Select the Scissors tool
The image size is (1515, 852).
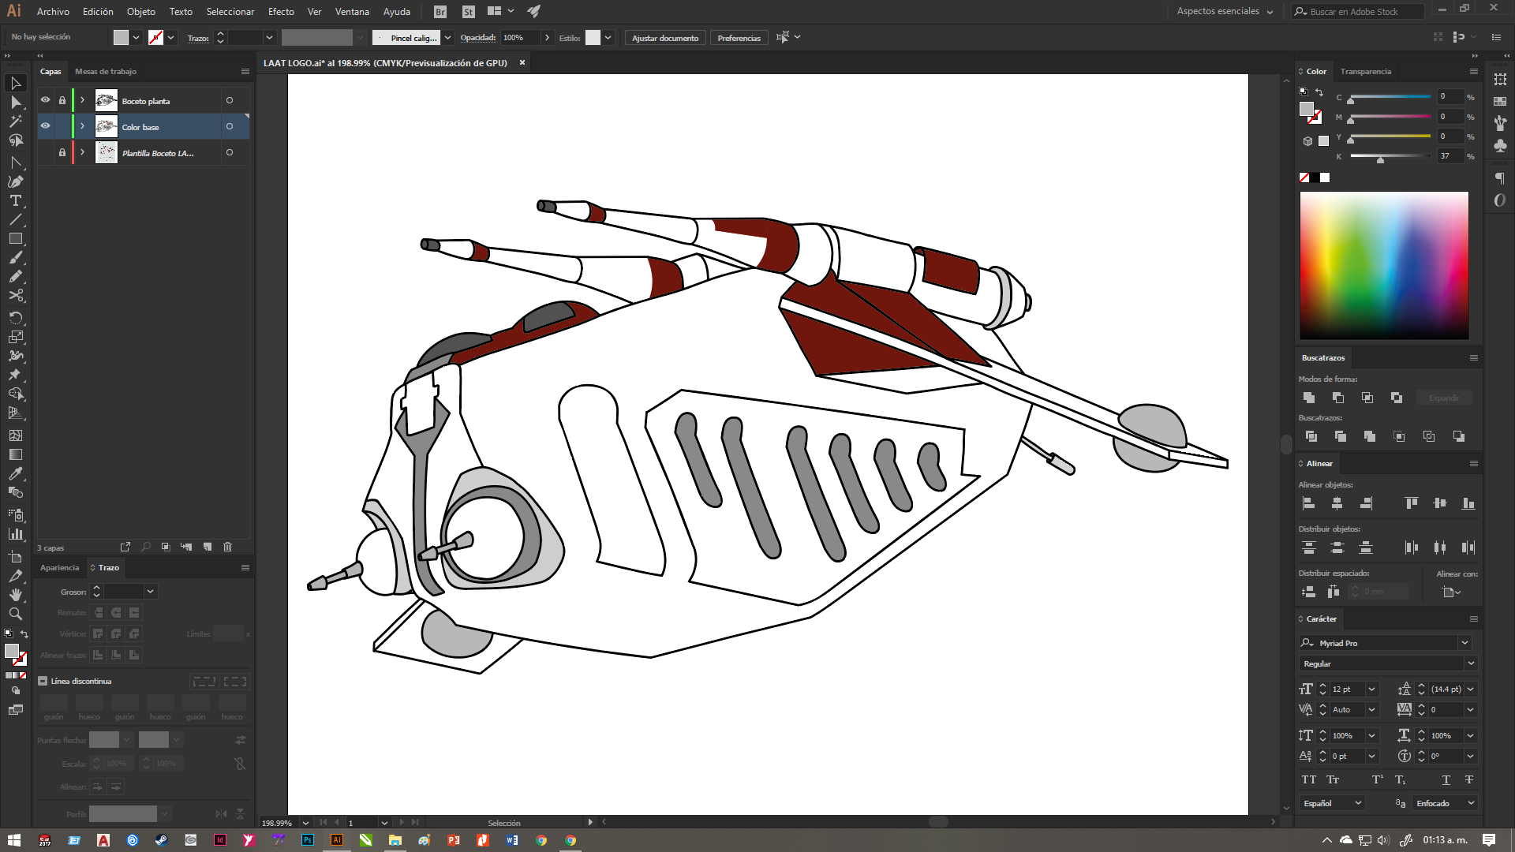click(15, 295)
